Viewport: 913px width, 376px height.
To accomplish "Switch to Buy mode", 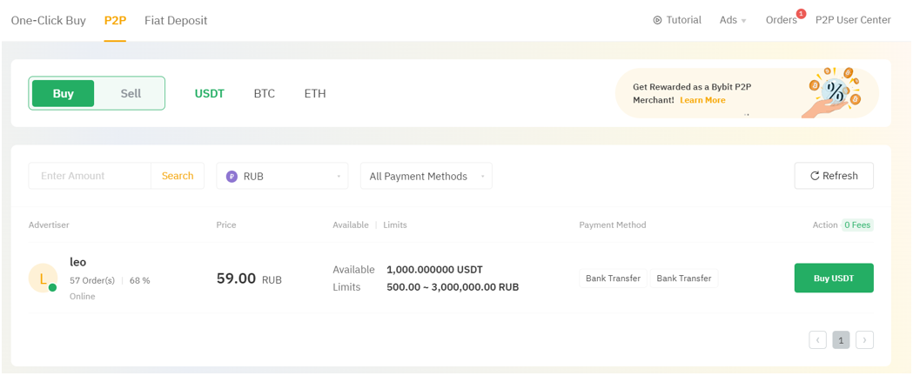I will [x=63, y=93].
